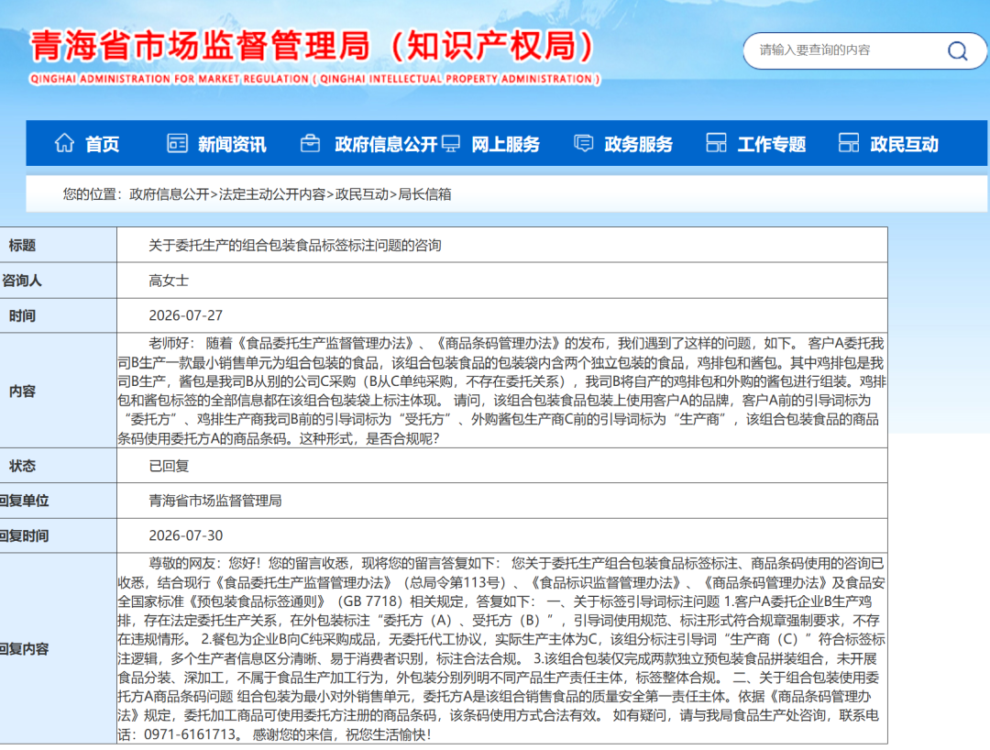Open the 网上服务 navigation item

[506, 144]
